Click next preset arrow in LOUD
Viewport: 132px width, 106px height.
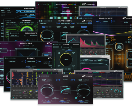(71, 47)
